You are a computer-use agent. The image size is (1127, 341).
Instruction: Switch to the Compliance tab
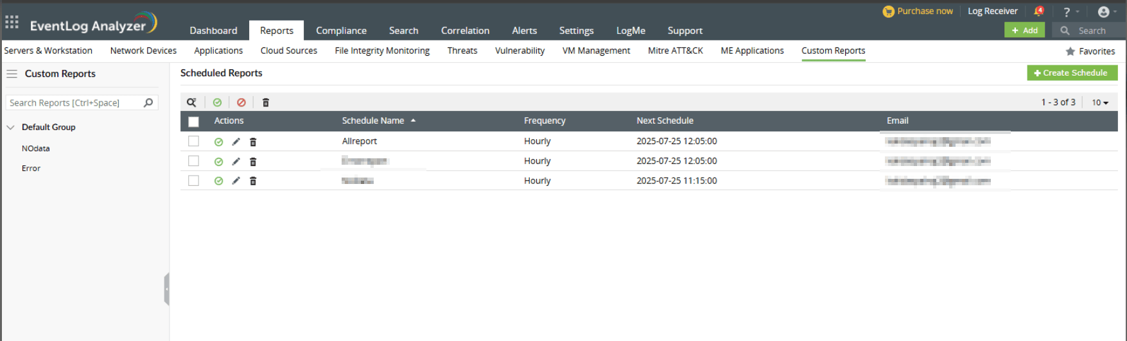tap(341, 31)
